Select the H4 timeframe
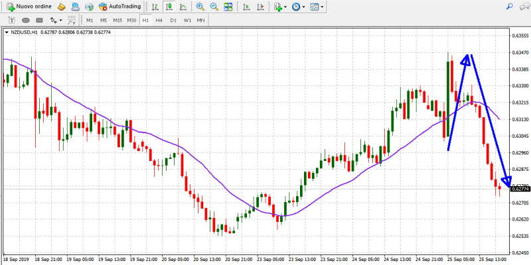Screen dimensions: 531x265 pyautogui.click(x=159, y=21)
